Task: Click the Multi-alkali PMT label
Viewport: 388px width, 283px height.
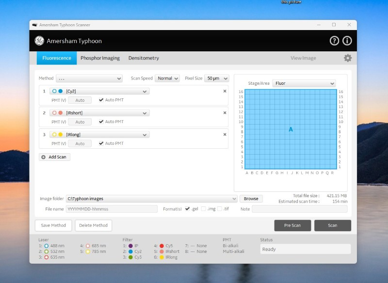Action: coord(233,252)
